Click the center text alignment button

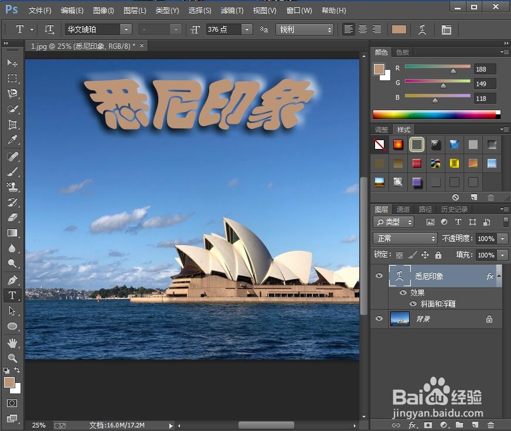click(363, 29)
